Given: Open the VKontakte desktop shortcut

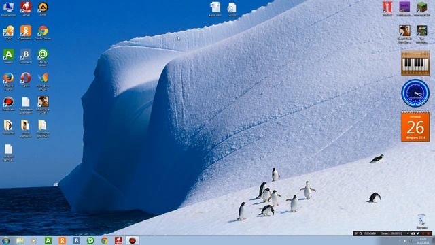Looking at the screenshot, I should pos(26,56).
